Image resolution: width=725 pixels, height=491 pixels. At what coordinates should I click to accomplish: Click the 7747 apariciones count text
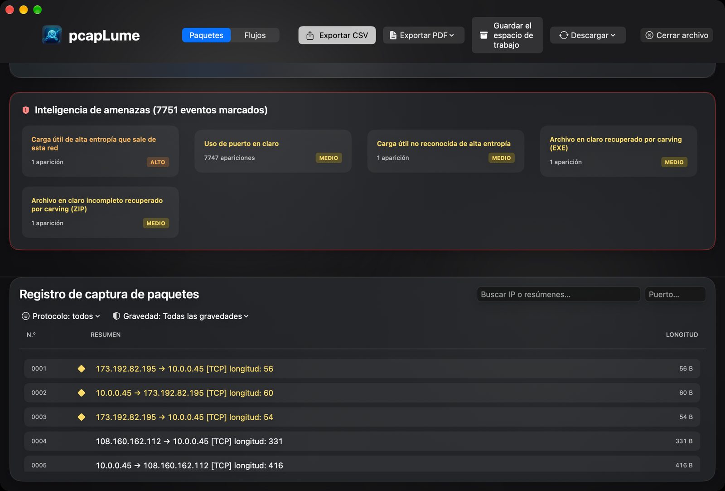pos(229,158)
